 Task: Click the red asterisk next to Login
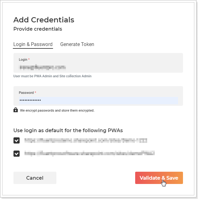pos(29,59)
